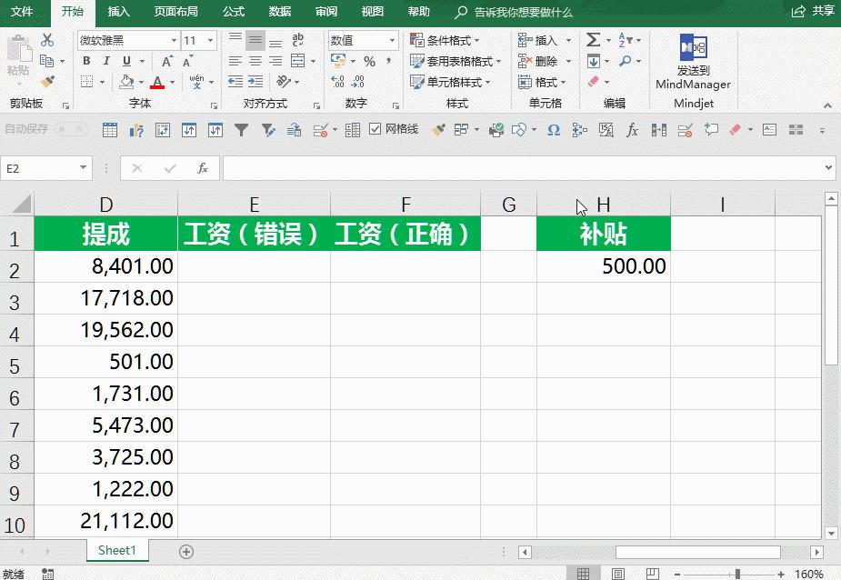Open the number format dropdown showing 数值
Screen dimensions: 841x580
[393, 40]
